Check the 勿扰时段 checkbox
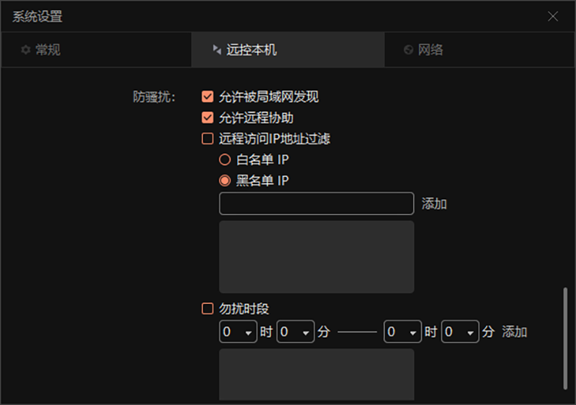 coord(207,308)
